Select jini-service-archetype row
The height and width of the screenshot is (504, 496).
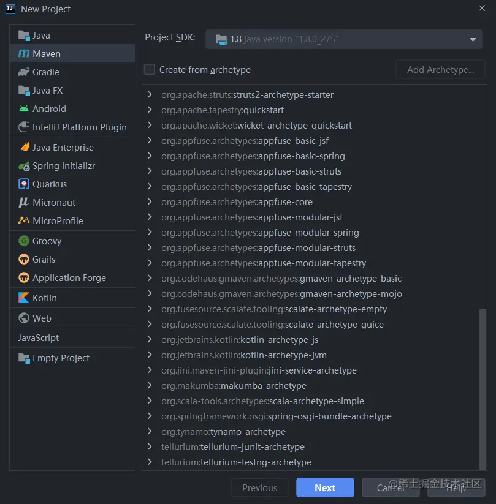[314, 370]
